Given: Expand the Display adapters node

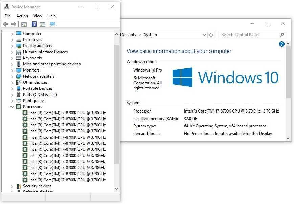Looking at the screenshot, I should click(12, 46).
